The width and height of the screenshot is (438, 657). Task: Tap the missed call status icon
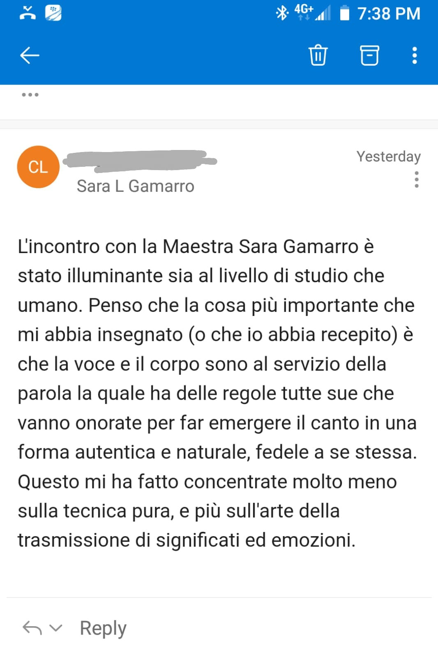coord(28,13)
